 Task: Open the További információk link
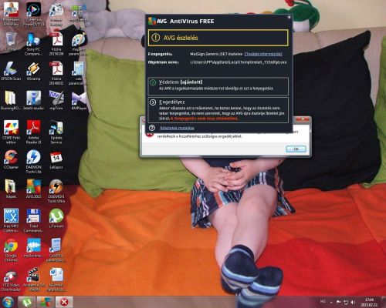pyautogui.click(x=263, y=54)
